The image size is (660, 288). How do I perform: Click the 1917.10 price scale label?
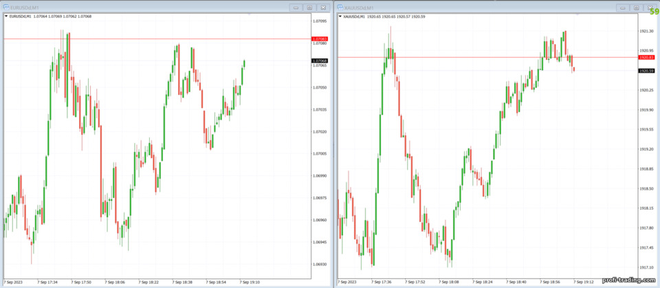[647, 267]
